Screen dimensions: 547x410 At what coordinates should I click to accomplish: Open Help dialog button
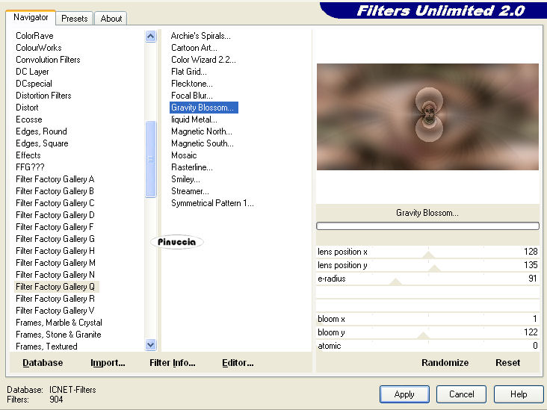point(519,394)
